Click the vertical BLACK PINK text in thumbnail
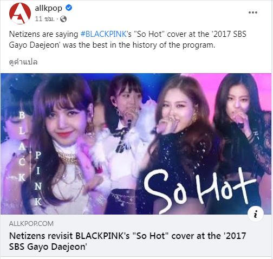Image resolution: width=273 pixels, height=259 pixels. tap(30, 158)
